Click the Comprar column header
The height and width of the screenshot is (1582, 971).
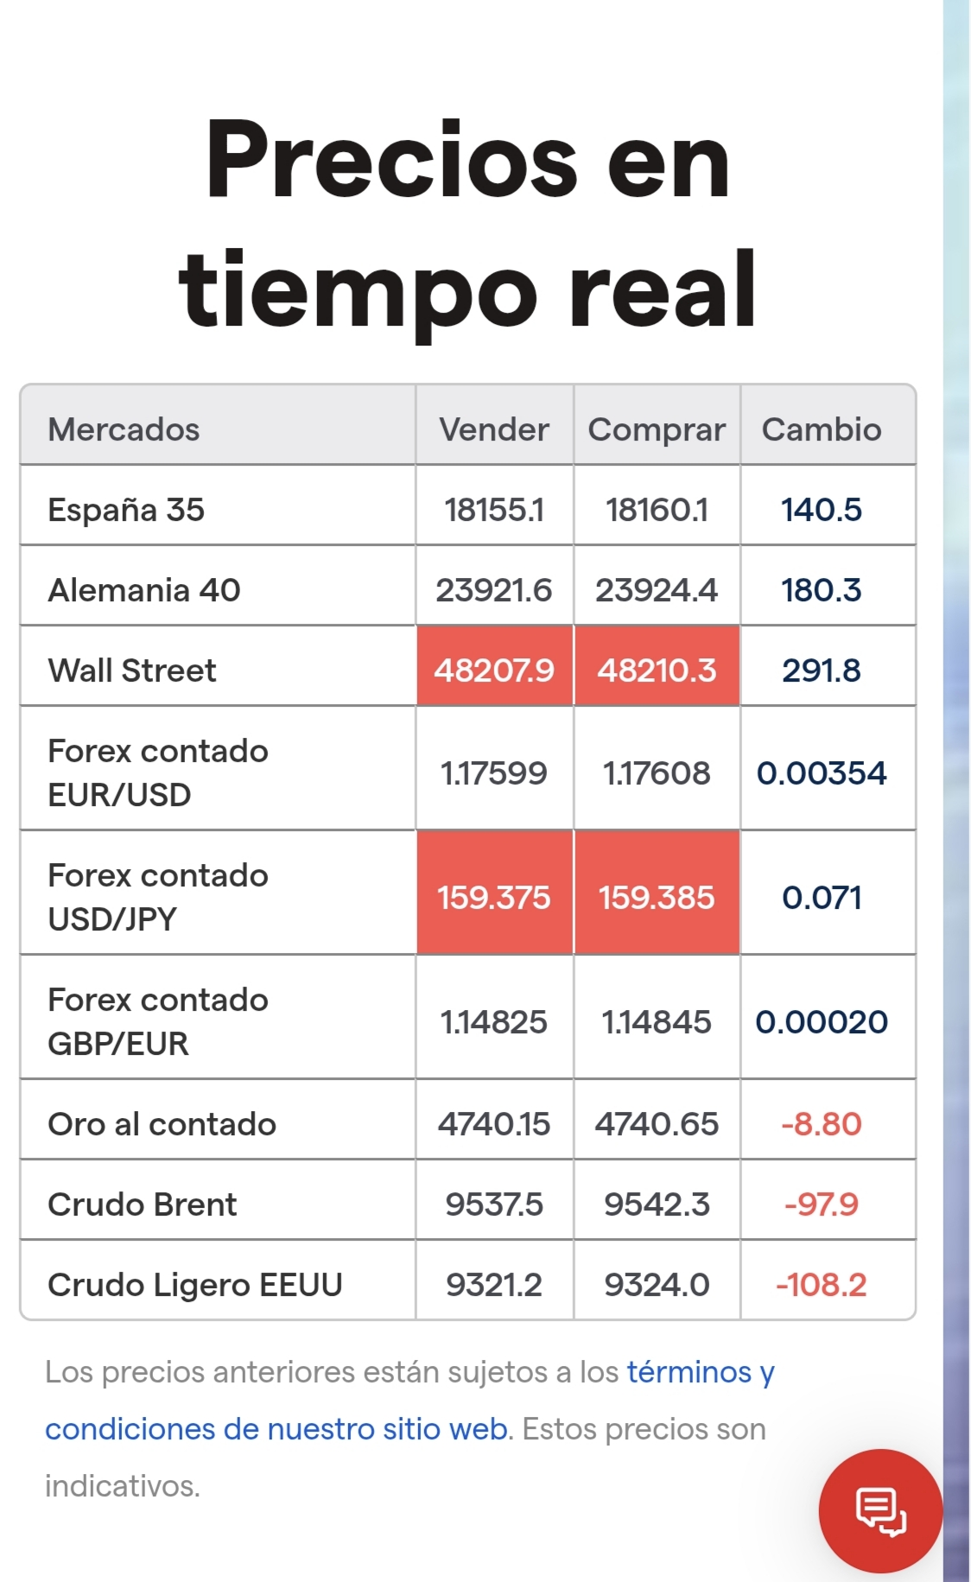[x=657, y=429]
